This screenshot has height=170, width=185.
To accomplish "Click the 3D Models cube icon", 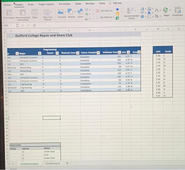I will click(86, 10).
